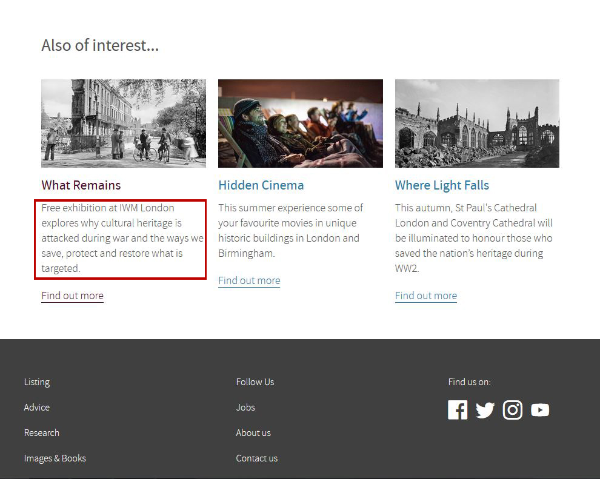Open the Facebook social icon
600x479 pixels.
pos(458,410)
